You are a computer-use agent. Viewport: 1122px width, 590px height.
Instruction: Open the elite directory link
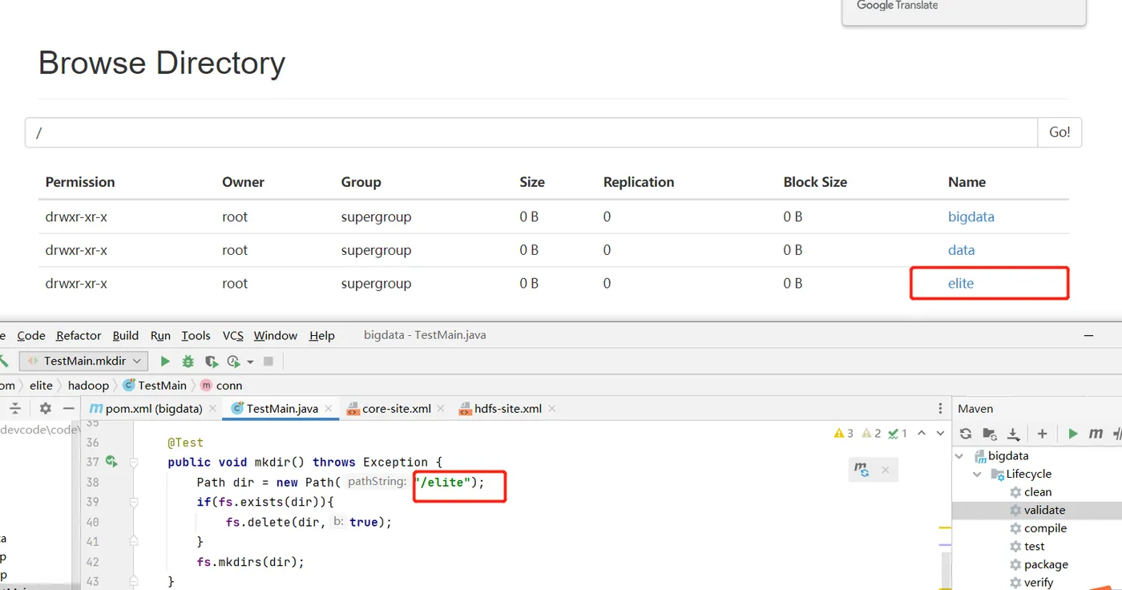pyautogui.click(x=960, y=283)
